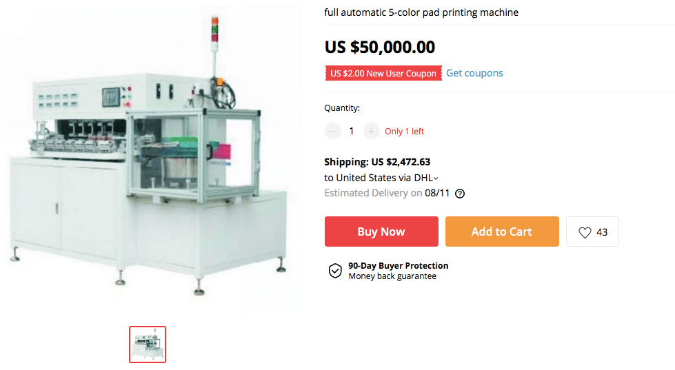Click the buyer protection shield icon
Viewport: 675px width, 370px height.
coord(335,271)
